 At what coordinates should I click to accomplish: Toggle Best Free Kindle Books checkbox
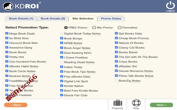(x=62, y=90)
